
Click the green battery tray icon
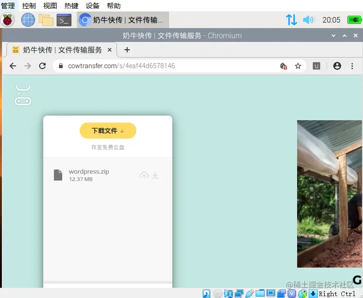pos(354,20)
